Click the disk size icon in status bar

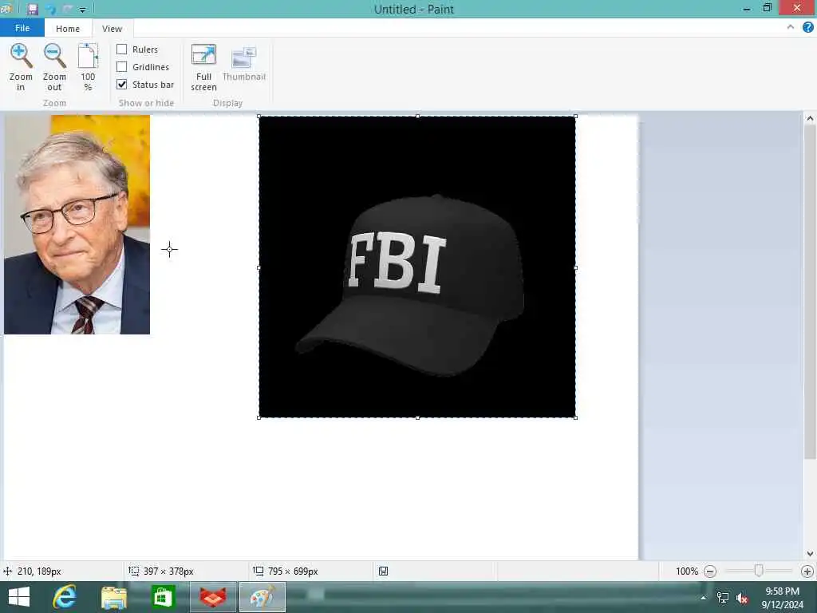coord(383,571)
